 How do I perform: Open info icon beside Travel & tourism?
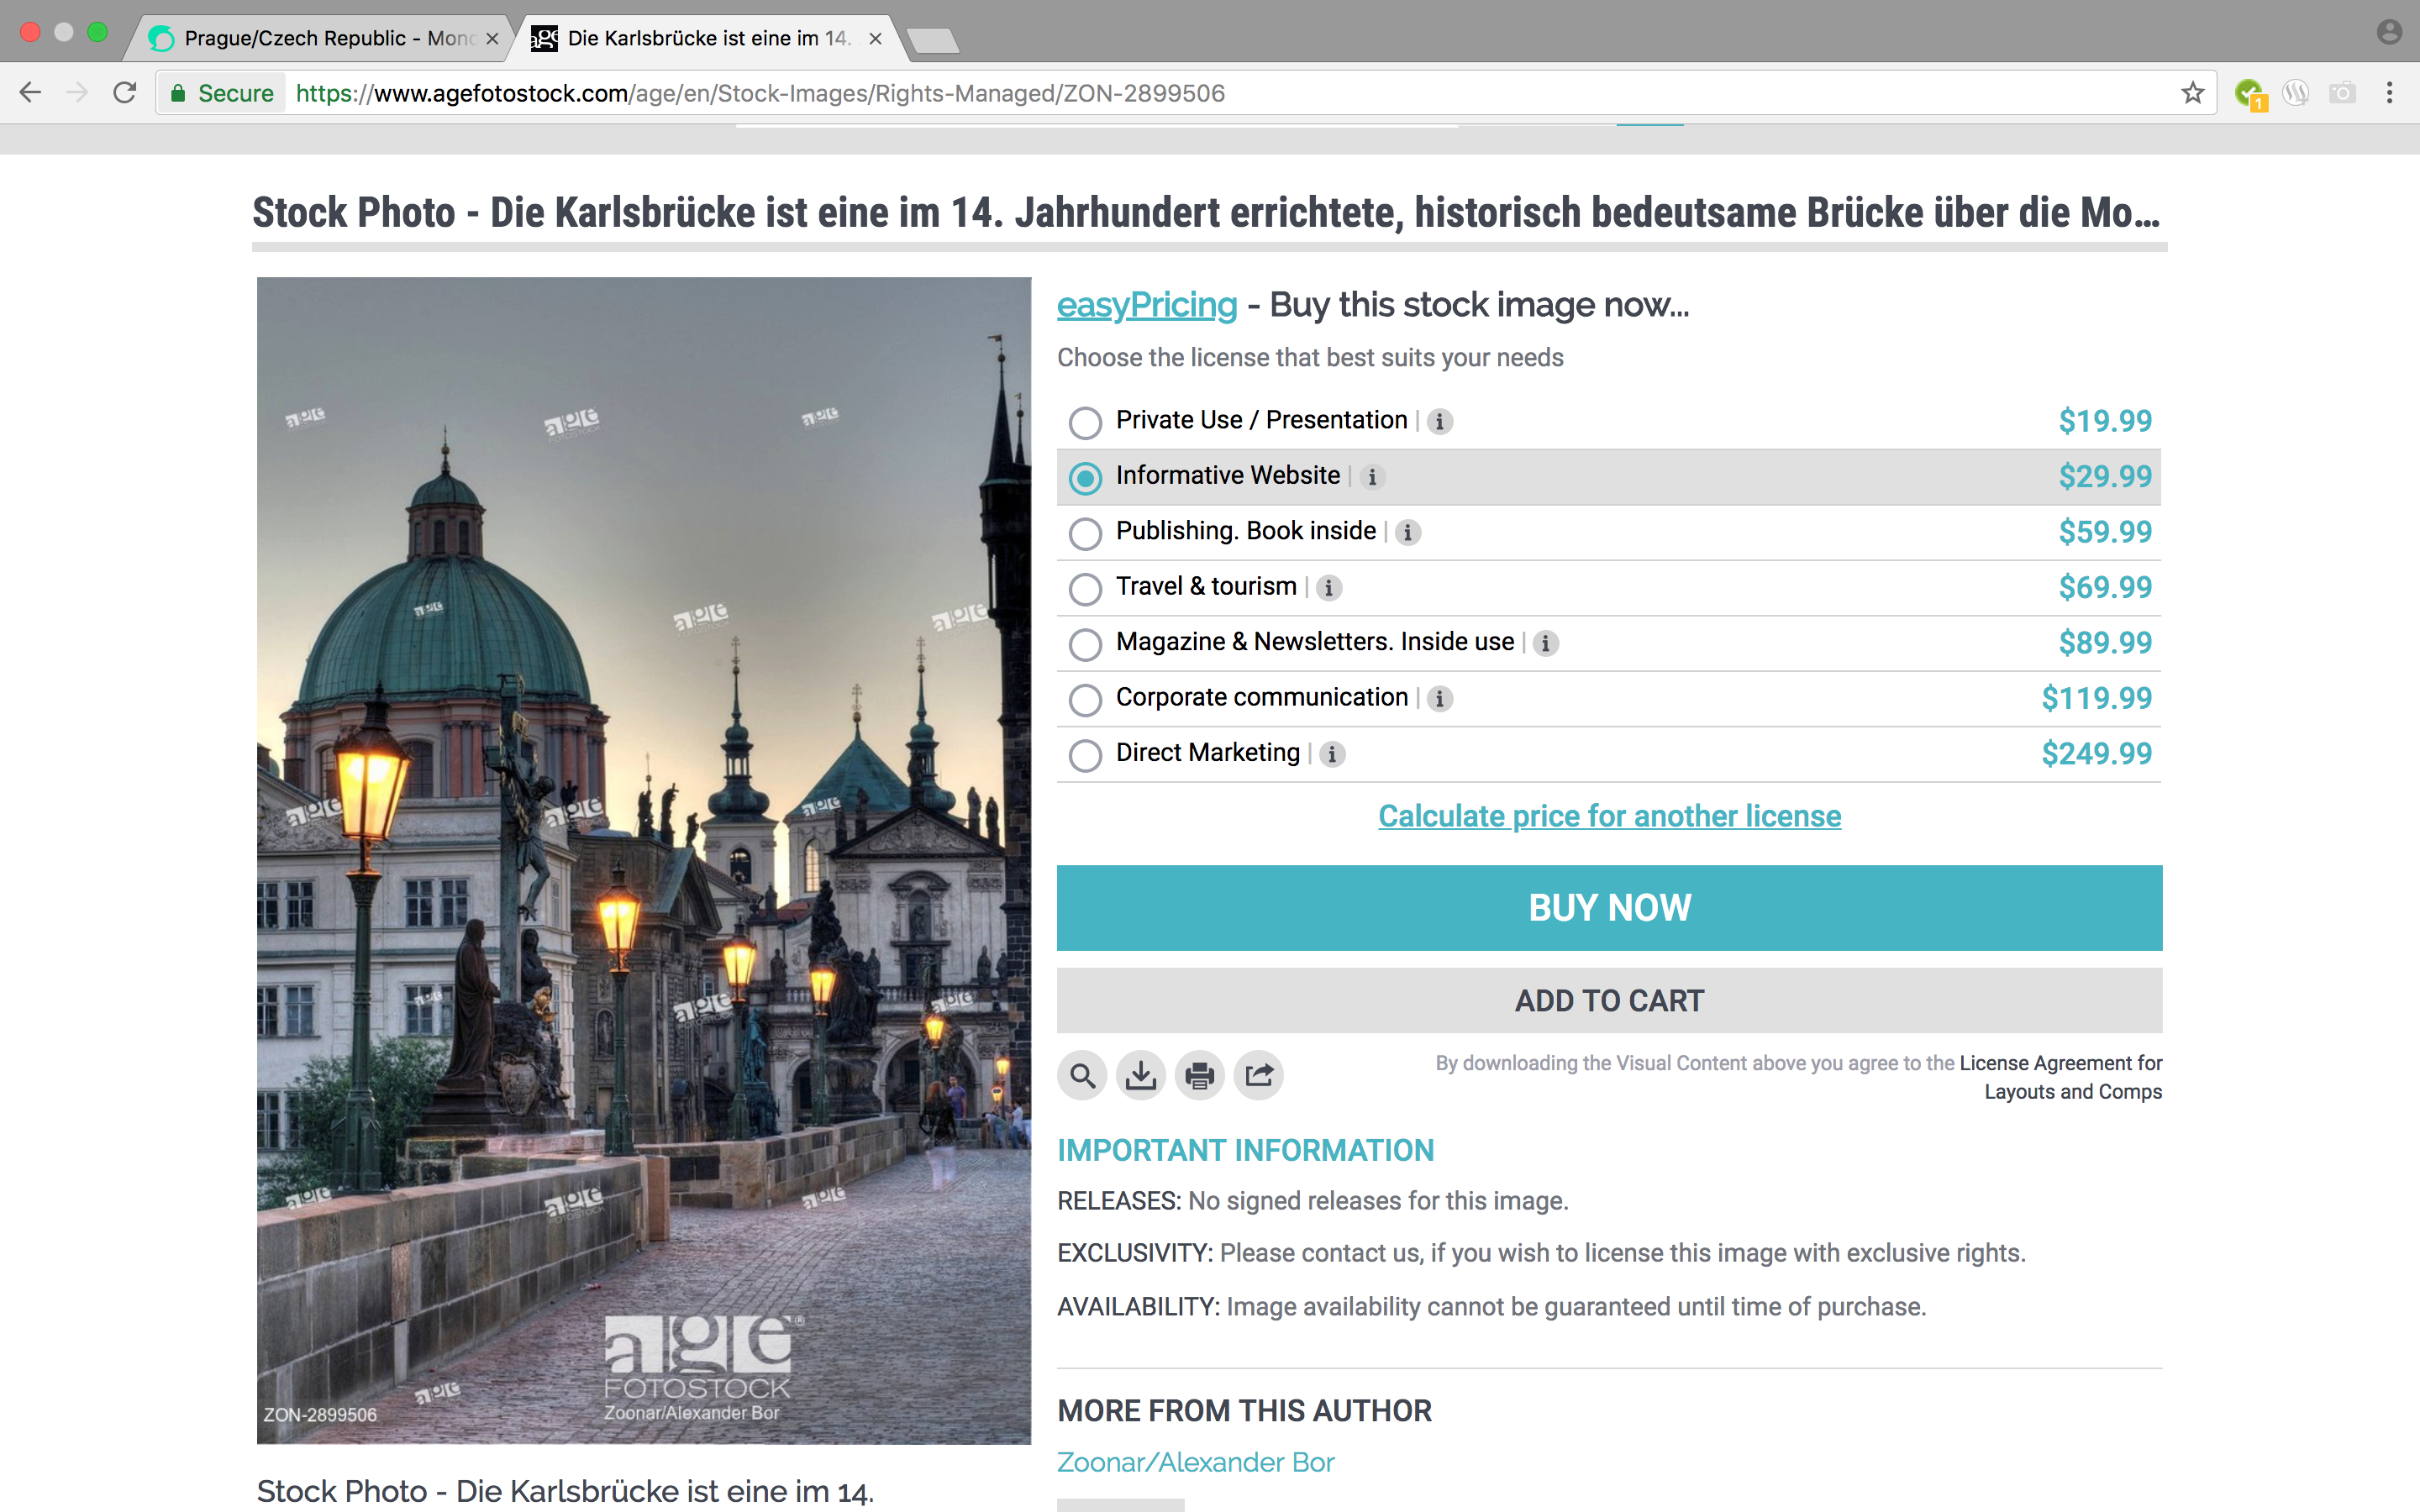(x=1328, y=588)
